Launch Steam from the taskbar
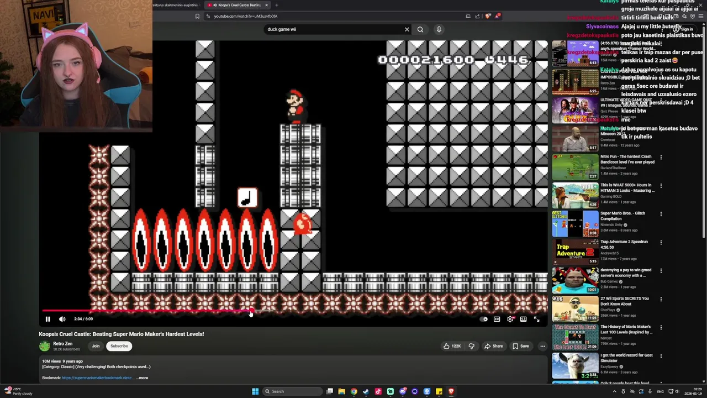The image size is (707, 398). point(366,391)
